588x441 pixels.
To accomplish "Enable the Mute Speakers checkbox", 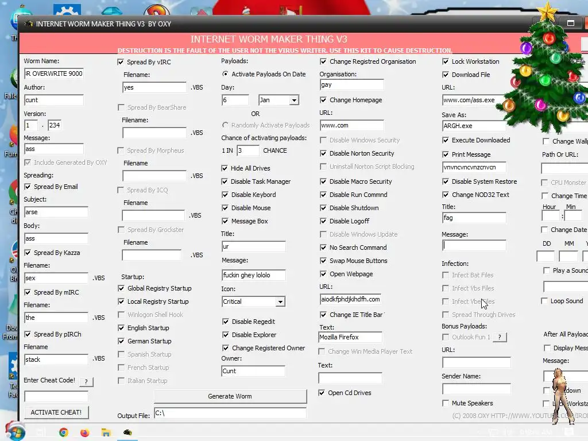I will pos(445,403).
